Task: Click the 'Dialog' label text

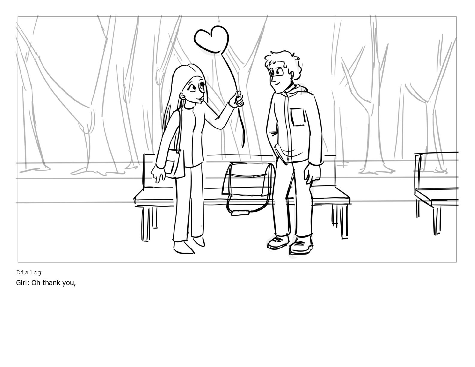Action: 29,273
